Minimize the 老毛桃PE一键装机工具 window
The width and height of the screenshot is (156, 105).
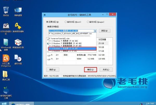point(103,15)
